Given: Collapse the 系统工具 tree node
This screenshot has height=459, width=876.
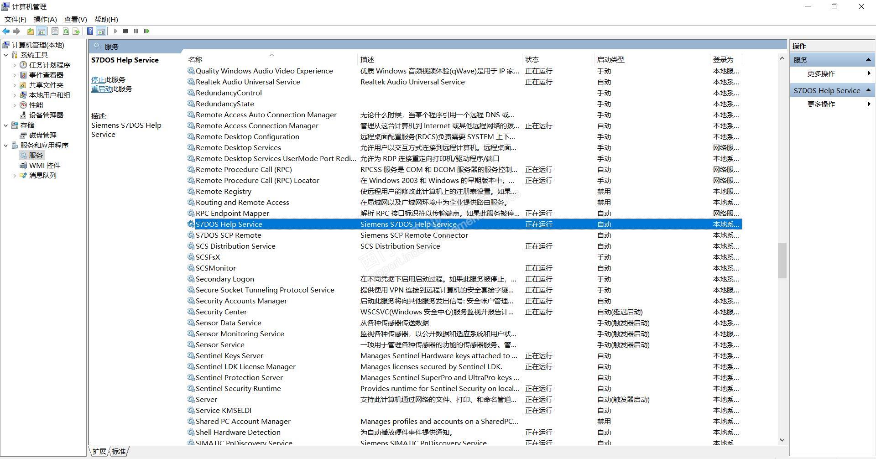Looking at the screenshot, I should [x=6, y=55].
